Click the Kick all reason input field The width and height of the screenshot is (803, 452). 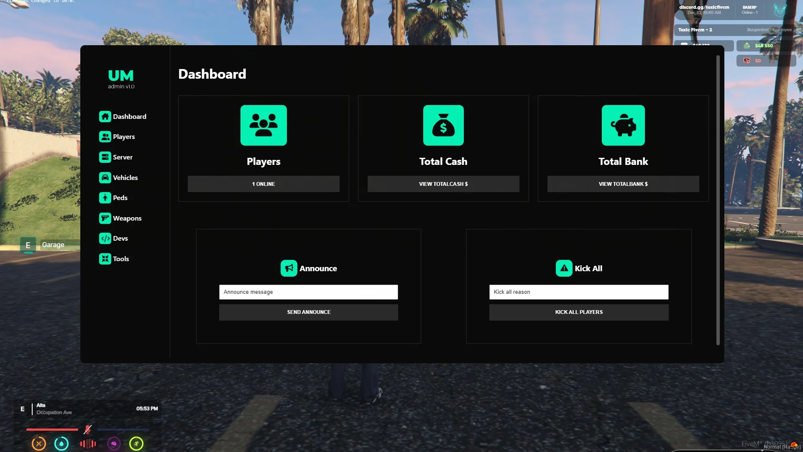579,292
